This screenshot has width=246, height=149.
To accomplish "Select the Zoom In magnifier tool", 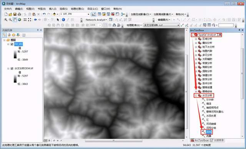I will [x=6, y=19].
